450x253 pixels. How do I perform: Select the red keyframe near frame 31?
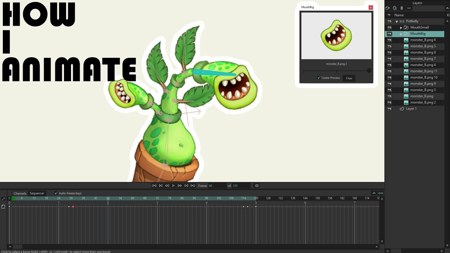73,207
